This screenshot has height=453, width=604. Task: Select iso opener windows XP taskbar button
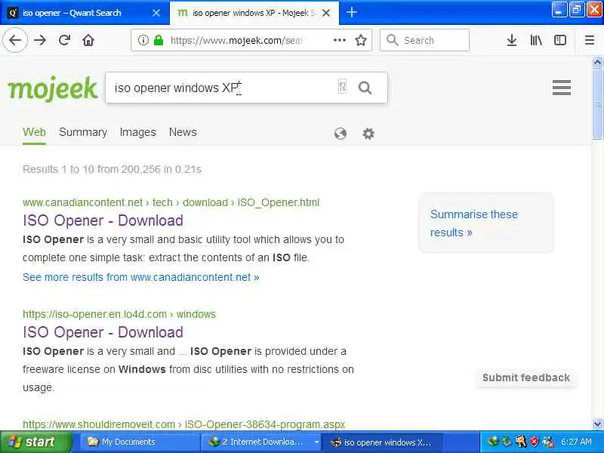(x=381, y=442)
